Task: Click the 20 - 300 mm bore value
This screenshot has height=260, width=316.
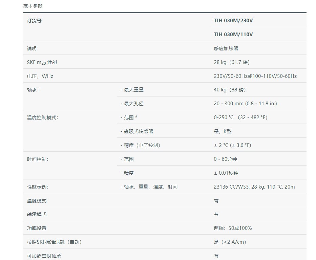Action: point(245,104)
